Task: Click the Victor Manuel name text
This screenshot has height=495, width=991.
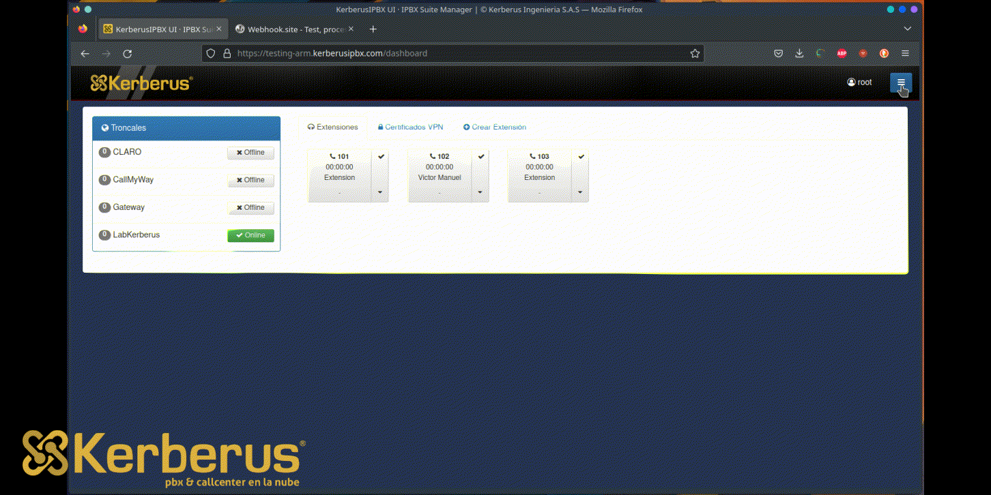Action: click(440, 177)
